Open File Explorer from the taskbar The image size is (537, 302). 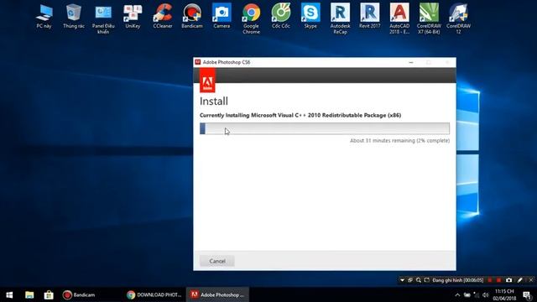(29, 294)
